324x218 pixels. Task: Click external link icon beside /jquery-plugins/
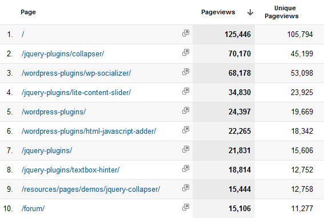point(186,149)
